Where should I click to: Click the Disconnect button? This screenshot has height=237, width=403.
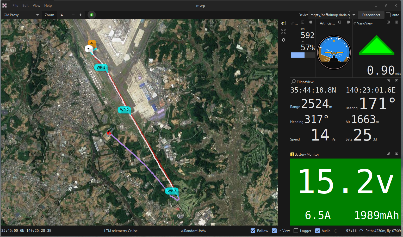(371, 15)
